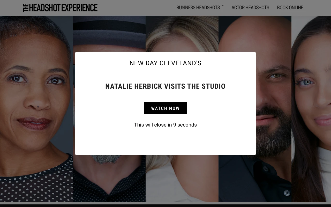Click the empty white area under the countdown
The height and width of the screenshot is (207, 331).
click(x=165, y=142)
